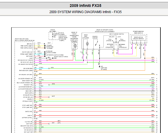Click the 'BACK DOOR SW' pin label
This screenshot has height=133, width=168.
(27, 81)
